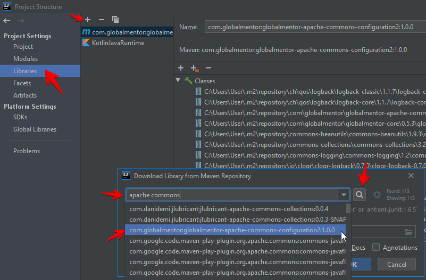Open the Artifacts settings section
The height and width of the screenshot is (280, 426).
pos(25,95)
